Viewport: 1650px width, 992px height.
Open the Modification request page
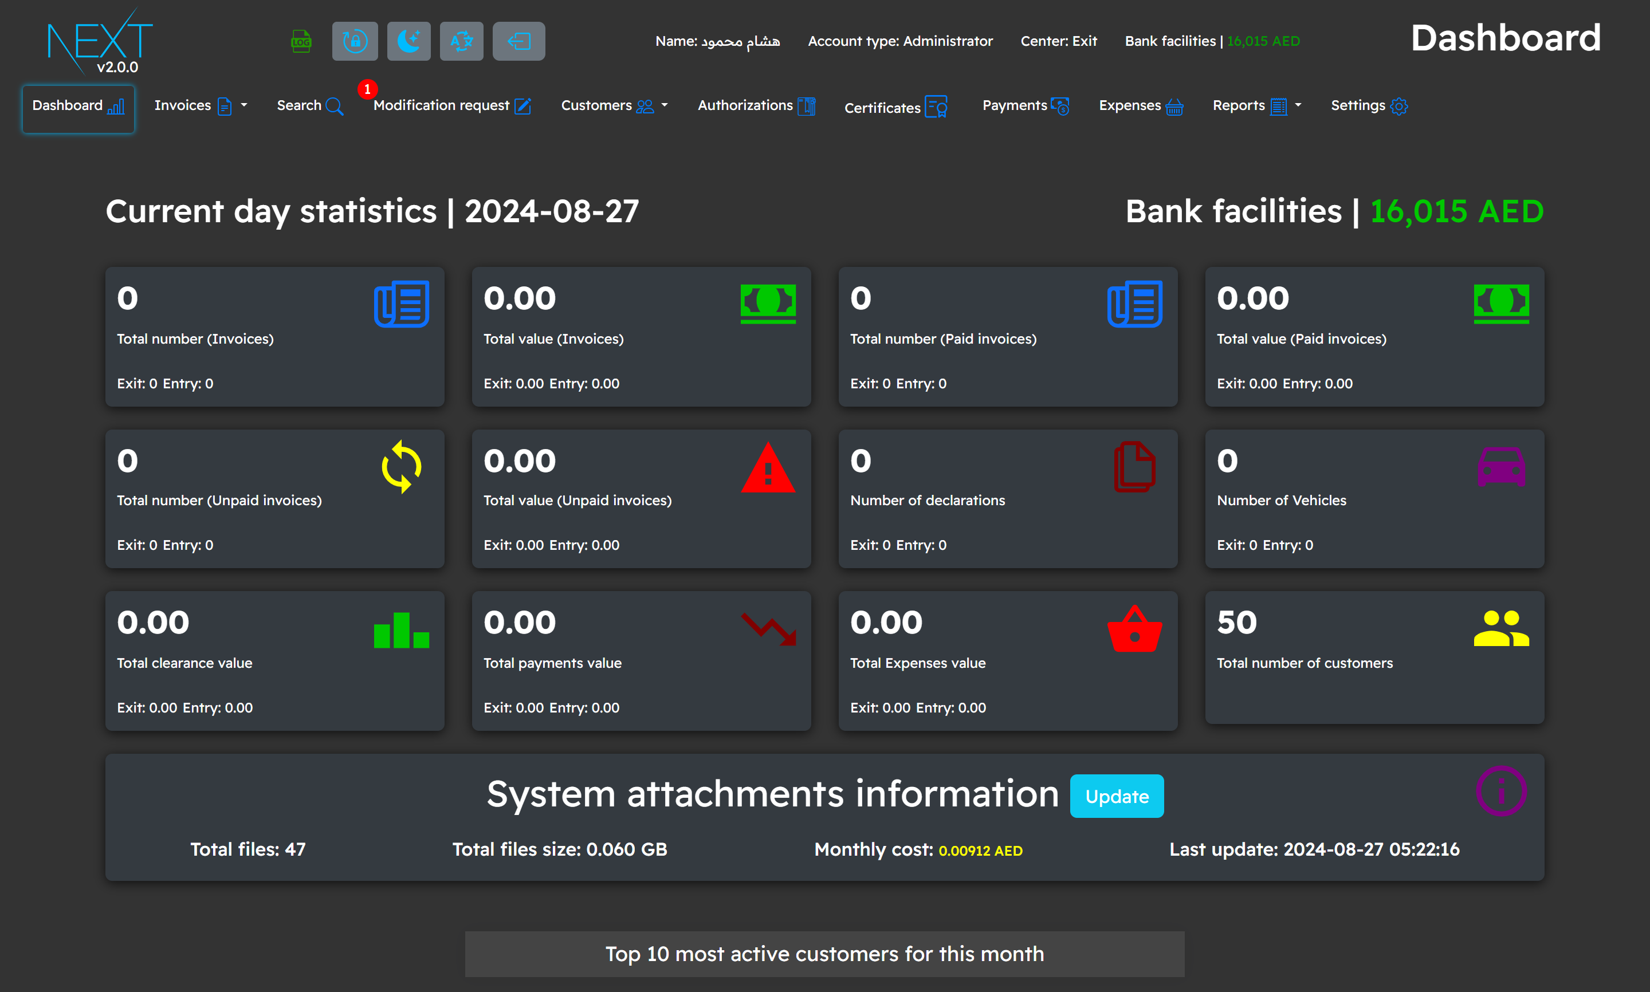point(452,105)
